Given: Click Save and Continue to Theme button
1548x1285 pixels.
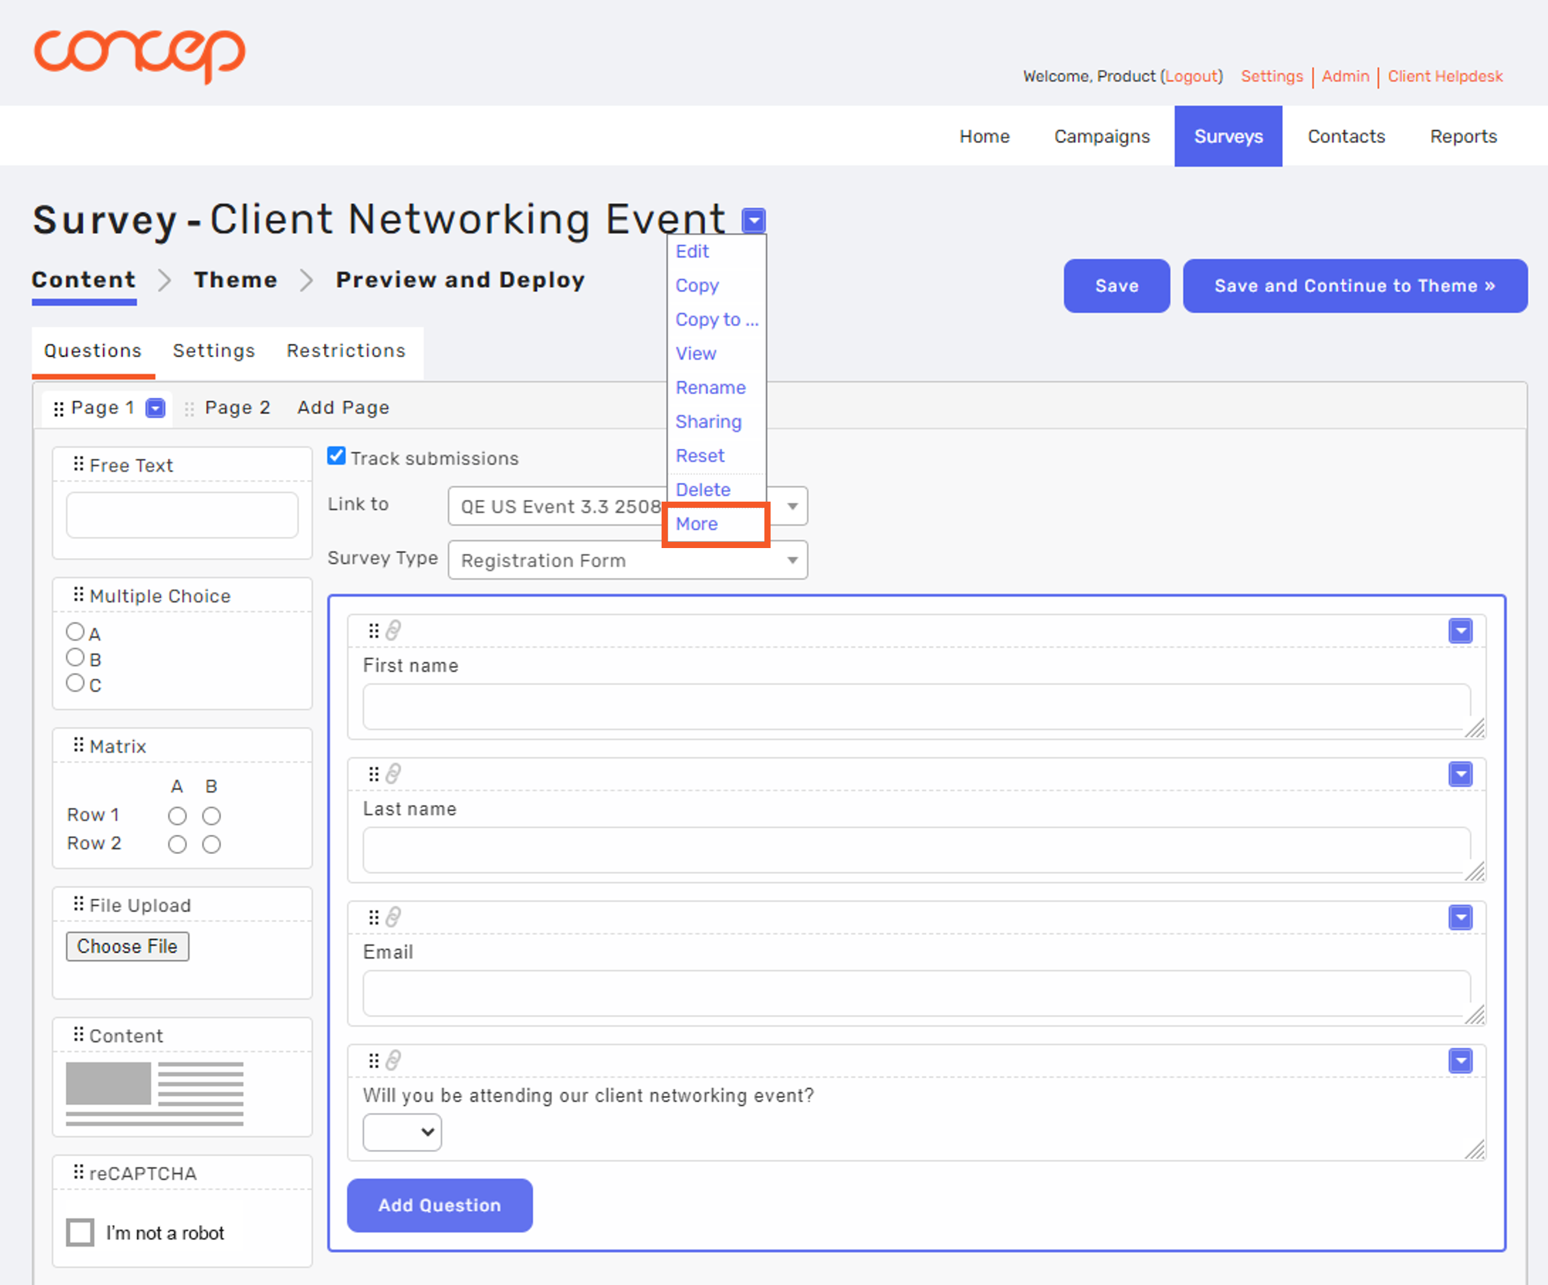Looking at the screenshot, I should (1354, 286).
